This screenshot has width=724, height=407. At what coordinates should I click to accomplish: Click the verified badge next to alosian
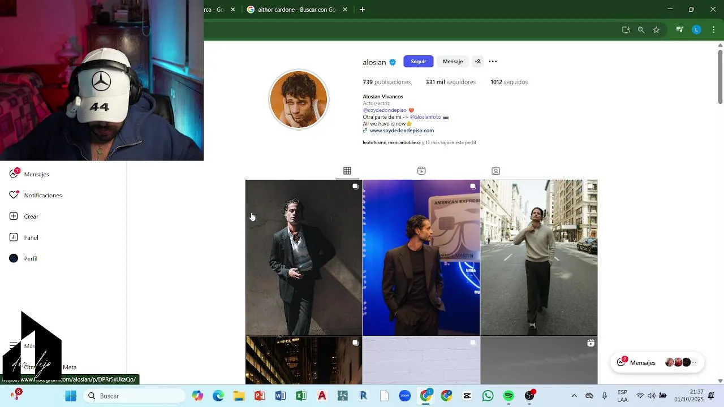[393, 62]
